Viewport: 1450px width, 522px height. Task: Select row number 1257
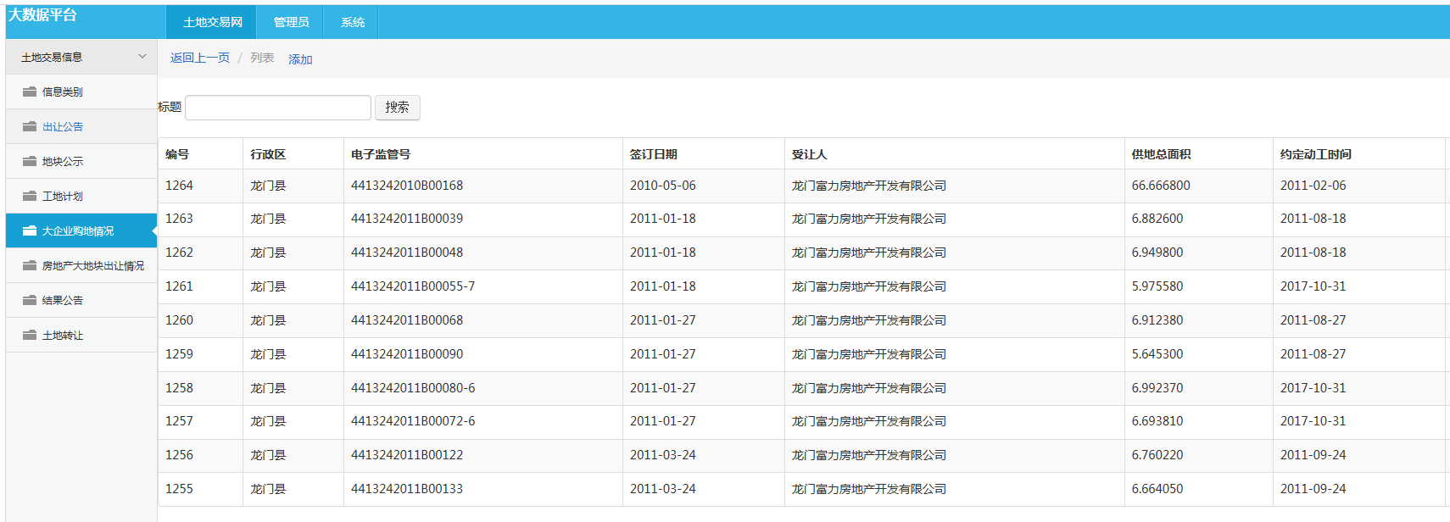point(179,421)
